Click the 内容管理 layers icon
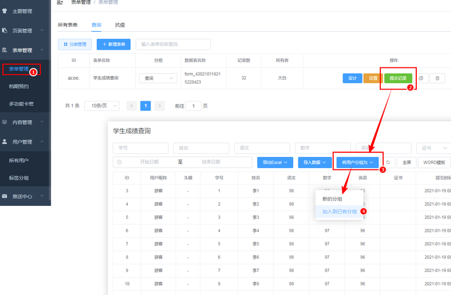The image size is (451, 295). (5, 122)
